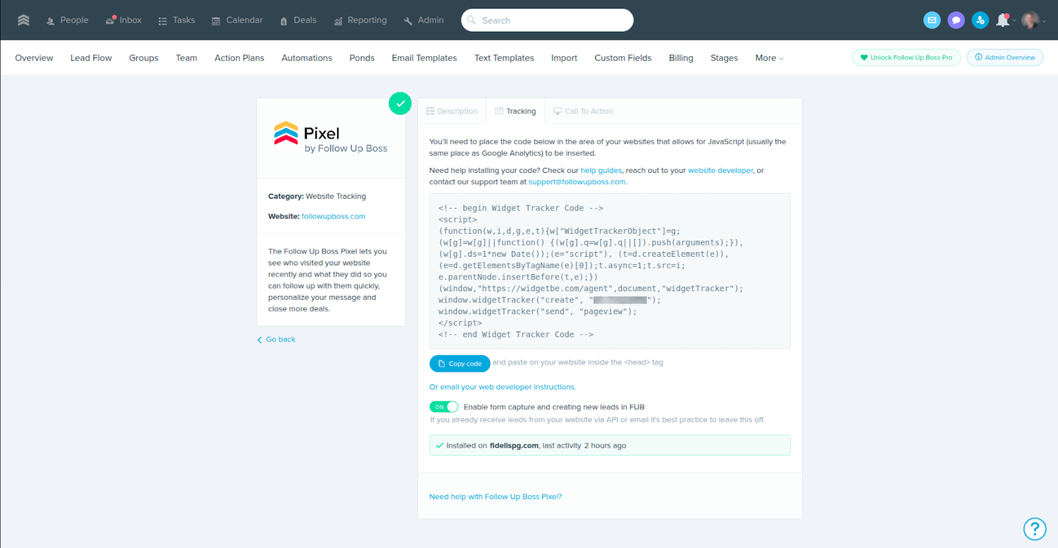Click support@followupboss.com email link
The width and height of the screenshot is (1058, 548).
click(577, 182)
